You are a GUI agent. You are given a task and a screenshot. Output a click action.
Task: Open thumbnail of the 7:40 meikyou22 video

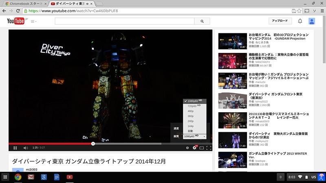(232, 140)
